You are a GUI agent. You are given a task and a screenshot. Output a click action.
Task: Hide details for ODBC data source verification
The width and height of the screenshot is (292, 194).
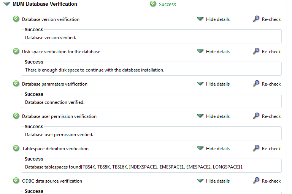(x=213, y=181)
